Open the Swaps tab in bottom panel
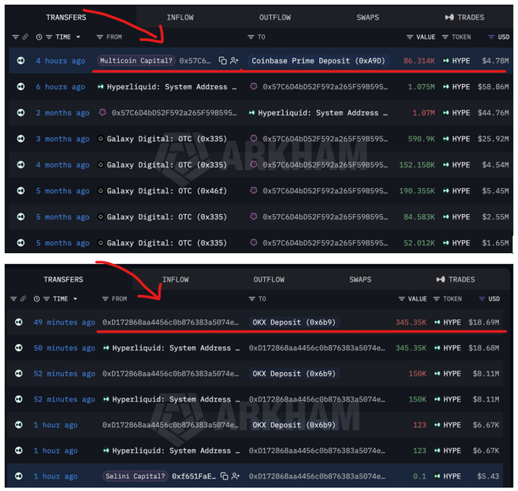This screenshot has width=518, height=491. pyautogui.click(x=360, y=279)
